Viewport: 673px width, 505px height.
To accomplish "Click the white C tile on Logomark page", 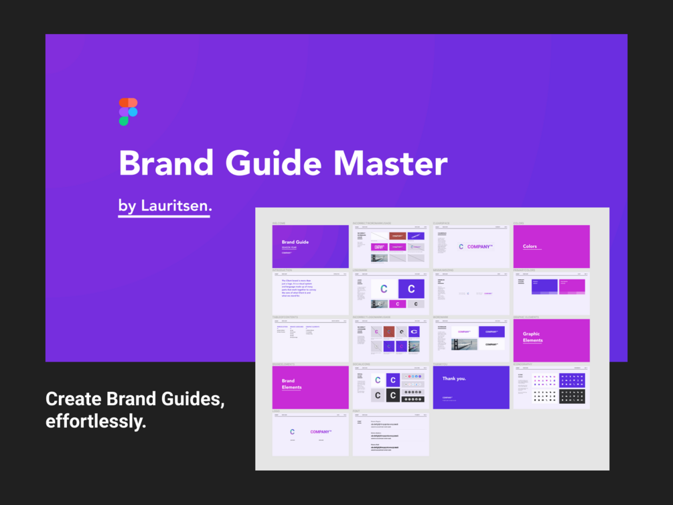I will (x=384, y=289).
